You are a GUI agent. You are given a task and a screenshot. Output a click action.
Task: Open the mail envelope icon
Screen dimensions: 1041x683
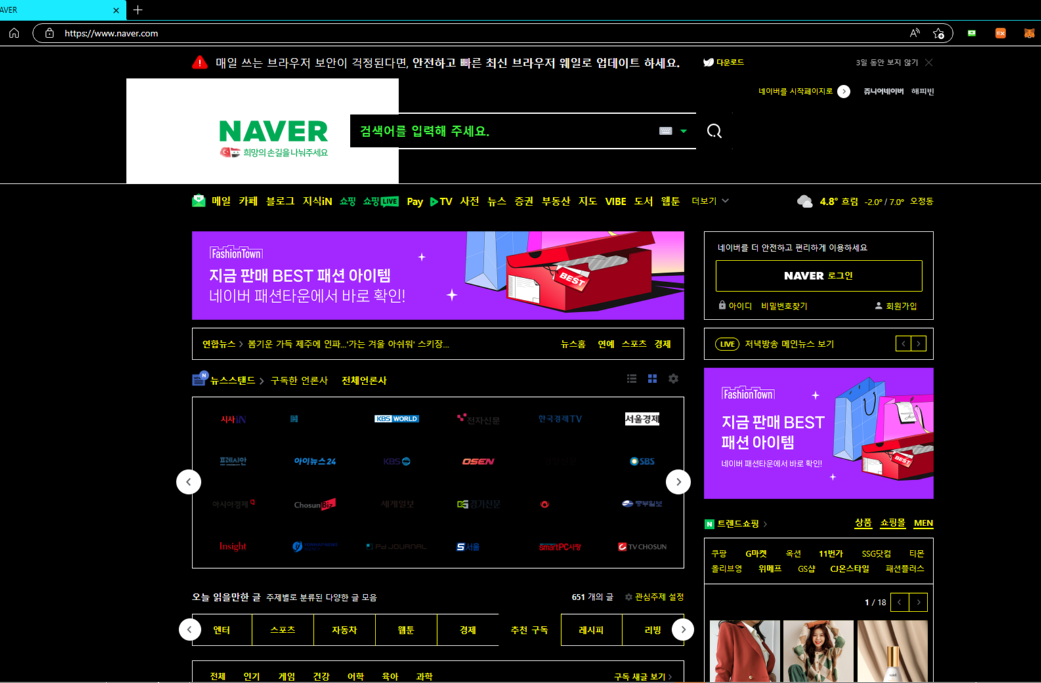(x=199, y=201)
